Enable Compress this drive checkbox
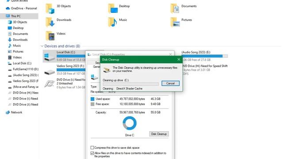 coord(92,148)
